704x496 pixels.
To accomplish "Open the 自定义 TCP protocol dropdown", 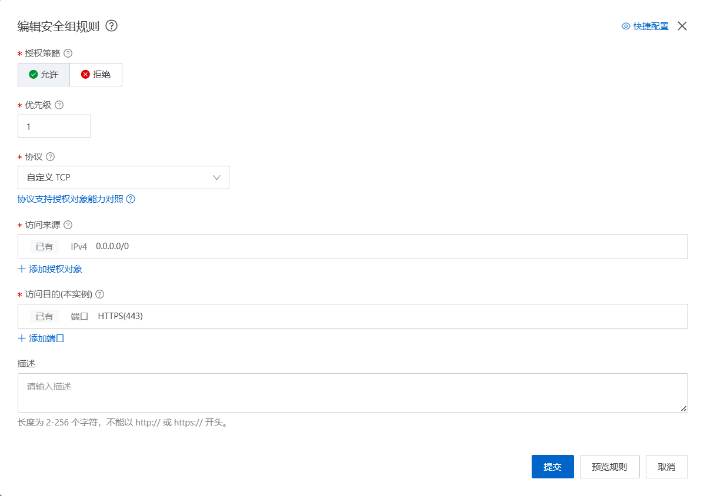I will [124, 177].
